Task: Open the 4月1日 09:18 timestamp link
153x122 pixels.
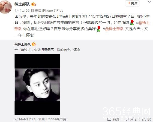Action: (x=24, y=11)
